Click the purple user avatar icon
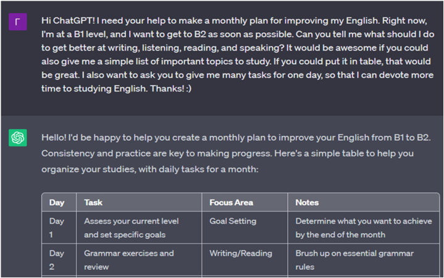This screenshot has height=278, width=444. [17, 22]
